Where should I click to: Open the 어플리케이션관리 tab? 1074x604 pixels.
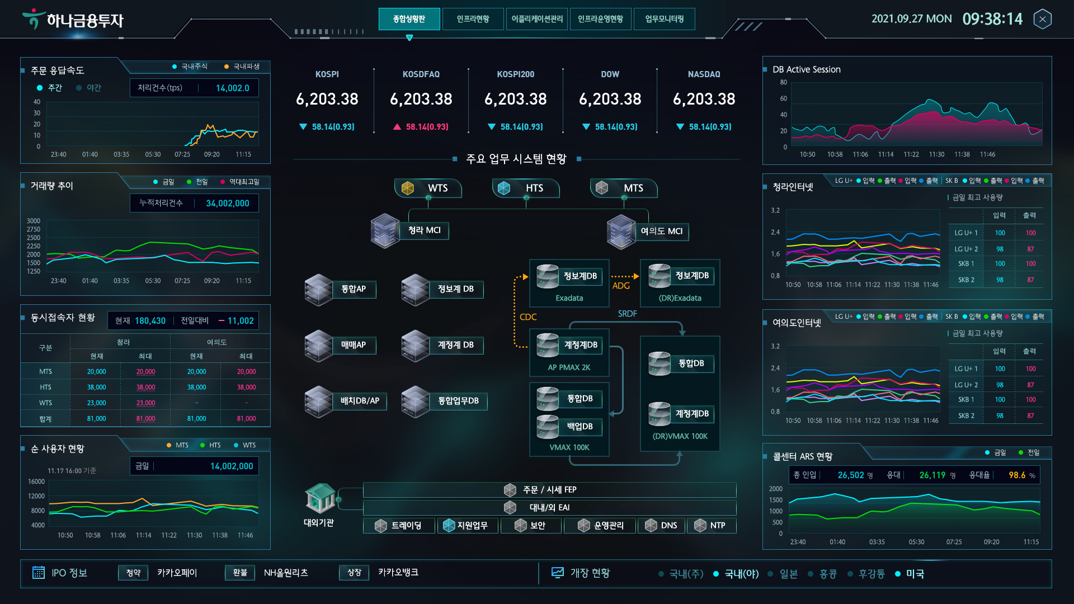coord(536,19)
